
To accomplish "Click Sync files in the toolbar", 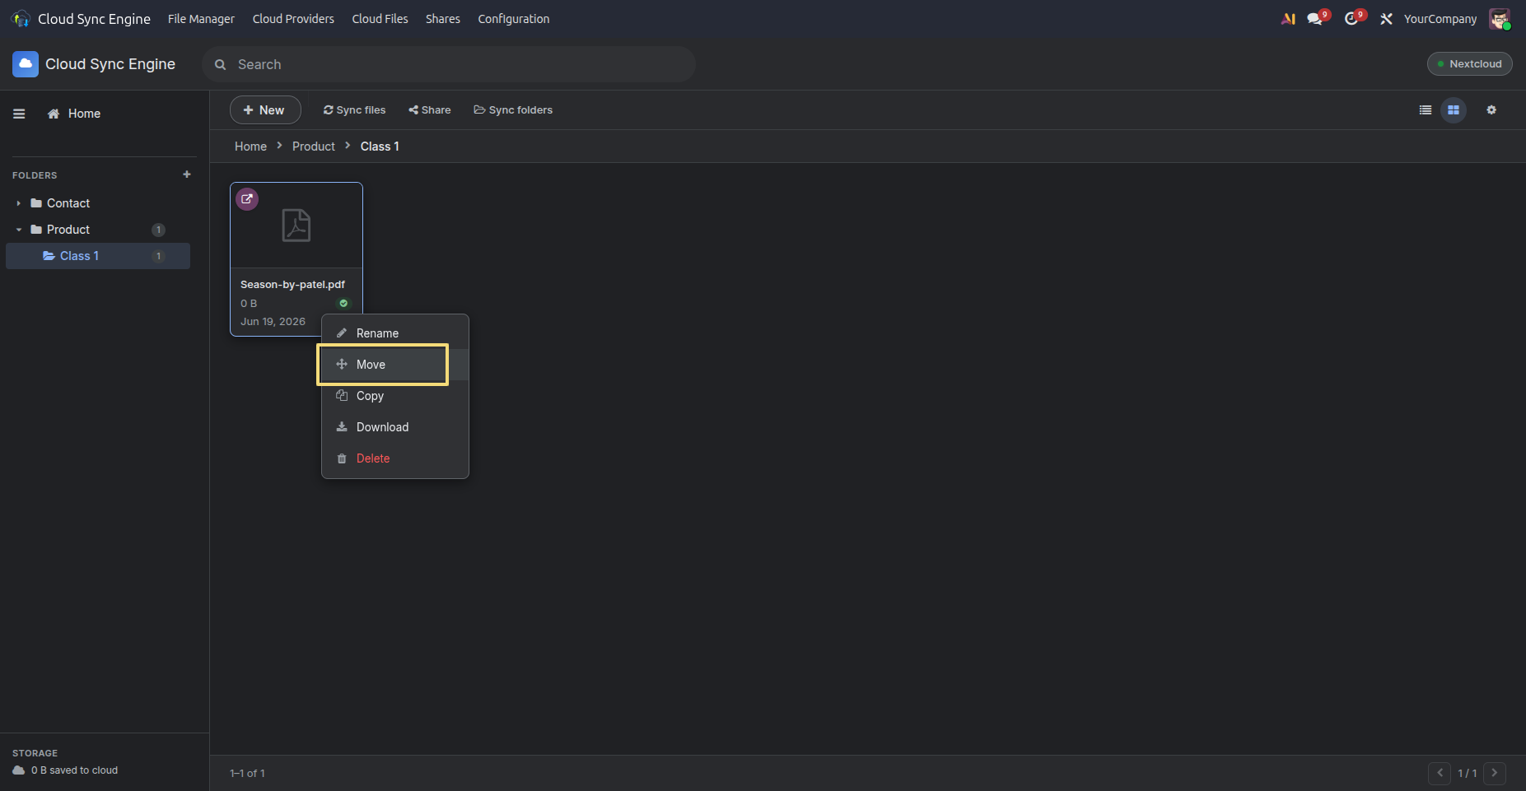I will 355,110.
